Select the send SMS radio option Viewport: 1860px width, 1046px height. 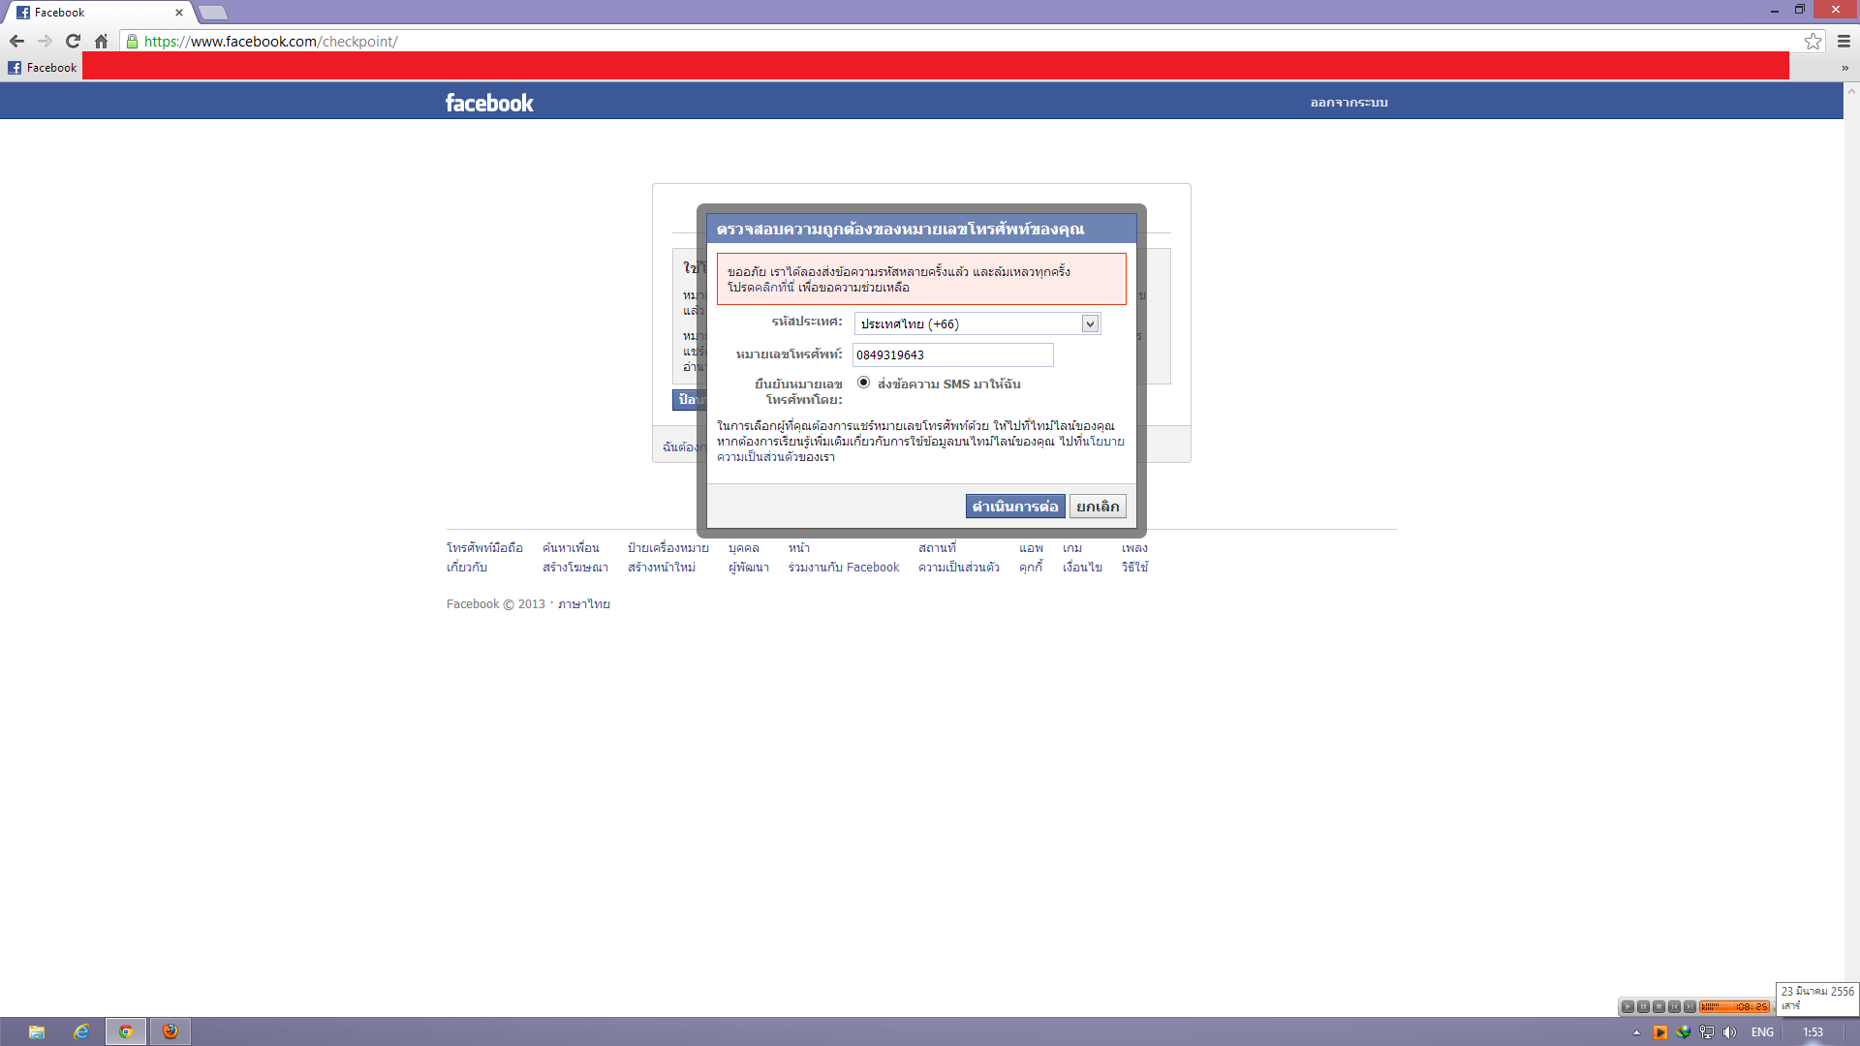click(x=863, y=383)
